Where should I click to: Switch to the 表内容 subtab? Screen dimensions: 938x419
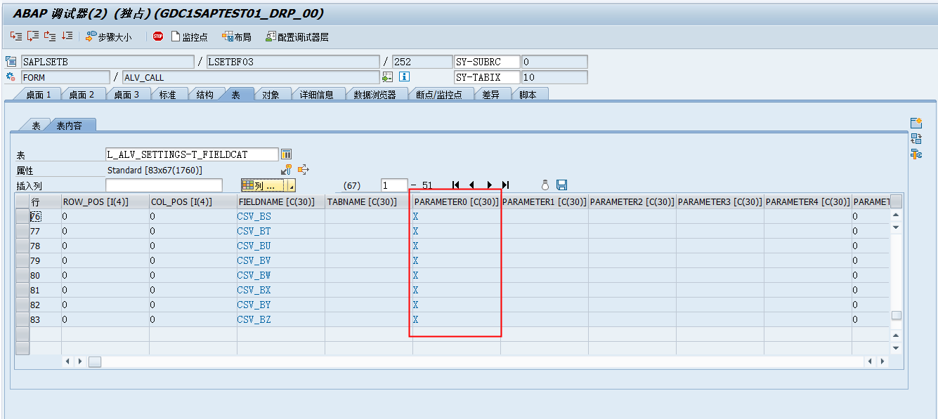tap(70, 126)
